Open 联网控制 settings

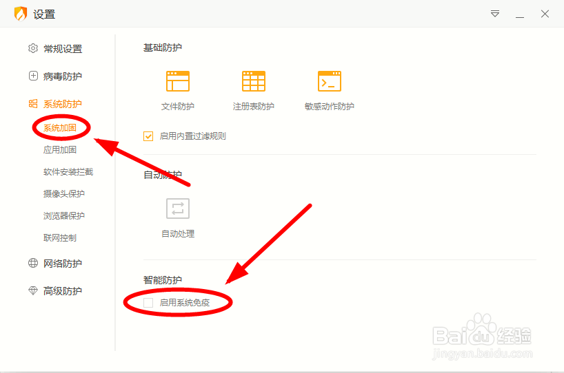click(60, 237)
